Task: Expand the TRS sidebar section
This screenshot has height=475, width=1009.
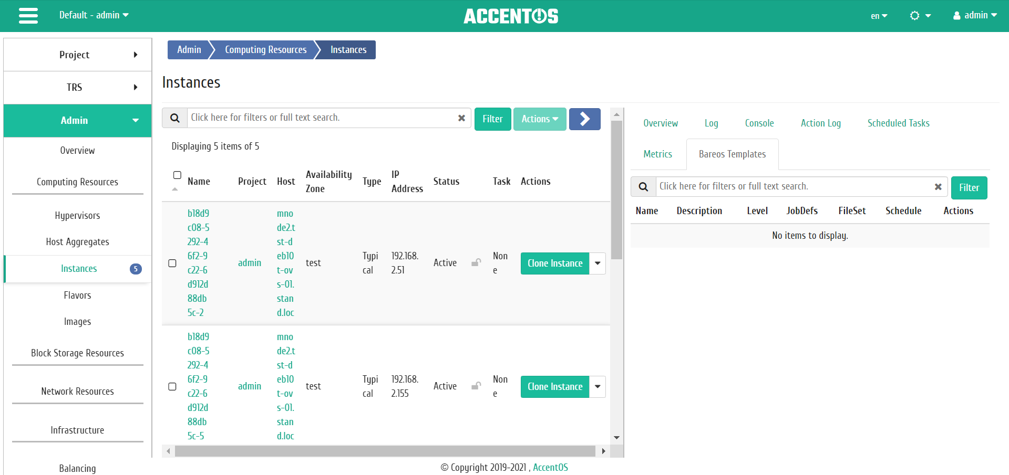Action: 78,87
